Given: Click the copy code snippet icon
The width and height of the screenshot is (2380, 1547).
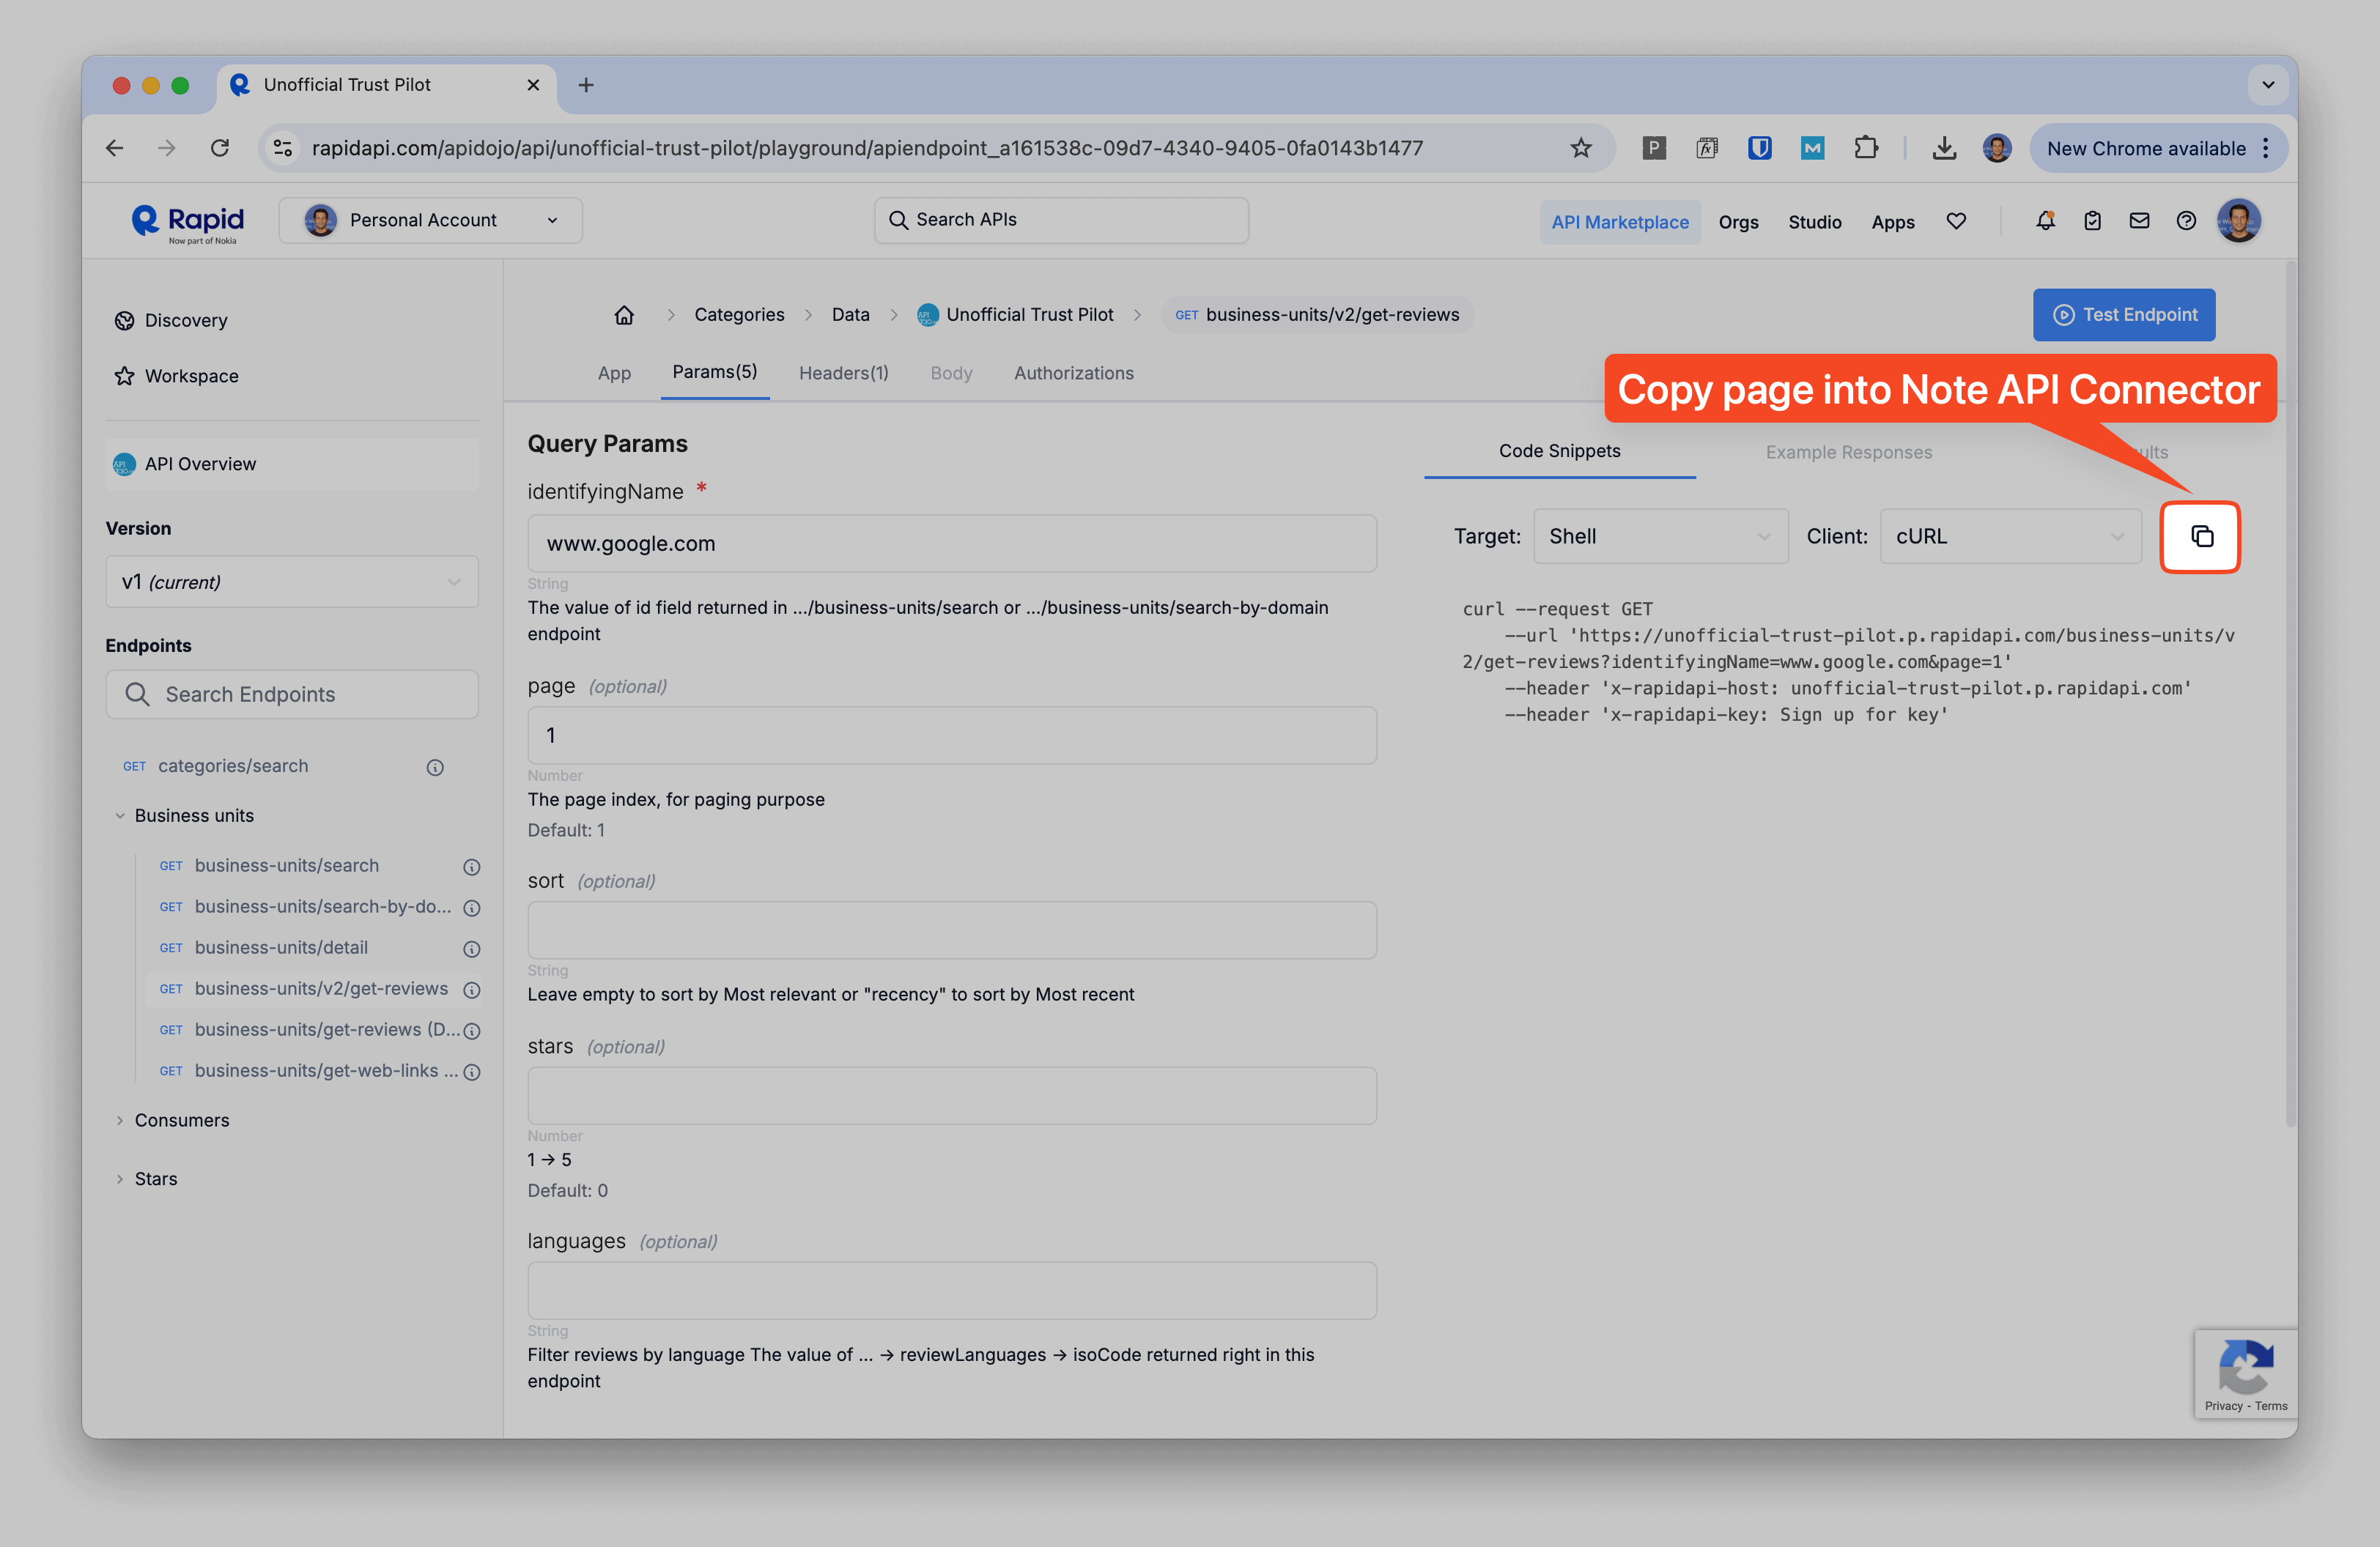Looking at the screenshot, I should tap(2201, 537).
